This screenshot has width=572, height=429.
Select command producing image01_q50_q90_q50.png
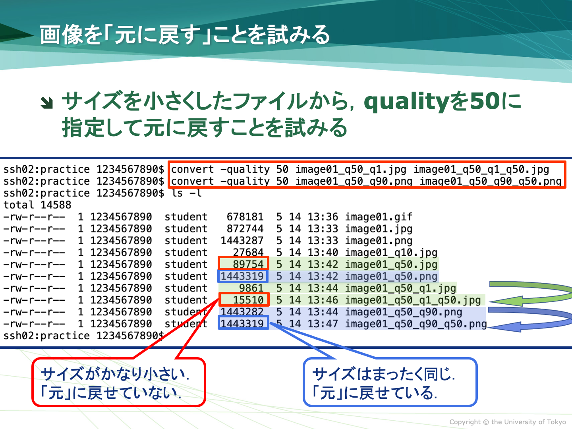coord(366,181)
